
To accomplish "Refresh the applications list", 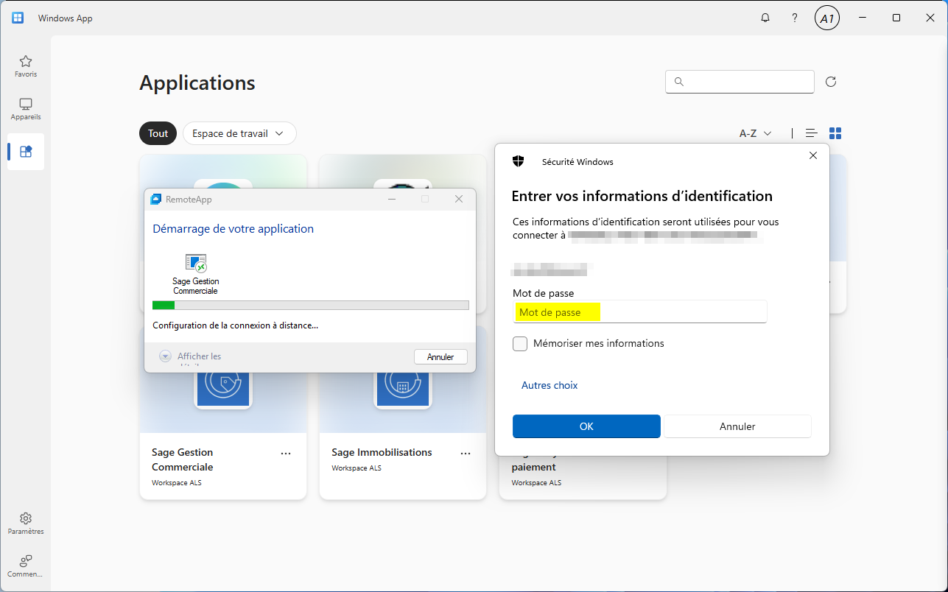I will coord(831,82).
